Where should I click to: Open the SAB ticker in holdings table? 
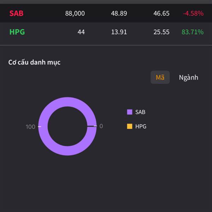point(17,13)
